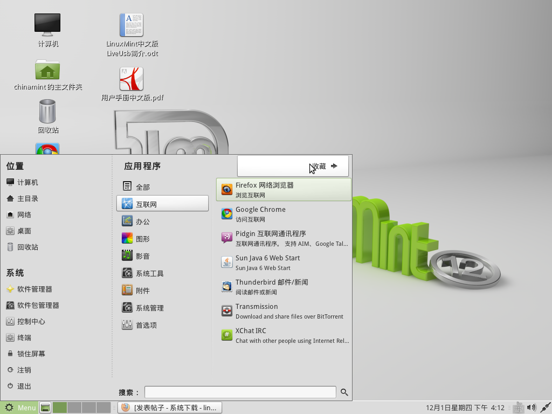This screenshot has height=414, width=552.
Task: Switch to the first workspace
Action: click(x=60, y=408)
